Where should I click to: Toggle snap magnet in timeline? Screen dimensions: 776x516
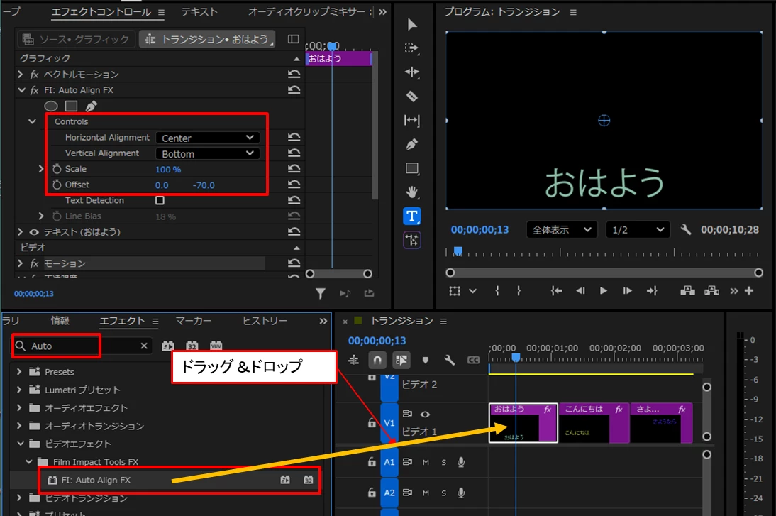[377, 360]
